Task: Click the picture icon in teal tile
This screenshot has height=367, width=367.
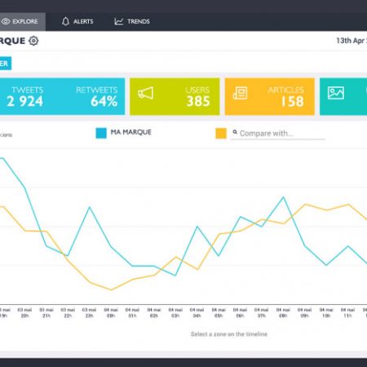Action: pyautogui.click(x=336, y=93)
